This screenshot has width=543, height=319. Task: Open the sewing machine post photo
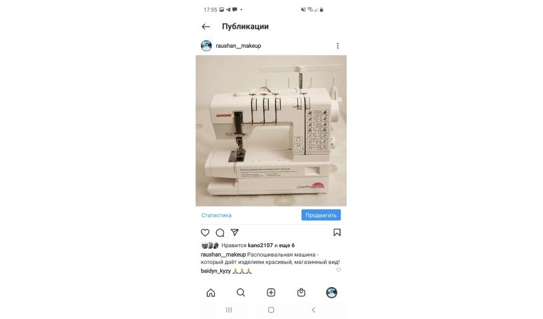coord(271,131)
